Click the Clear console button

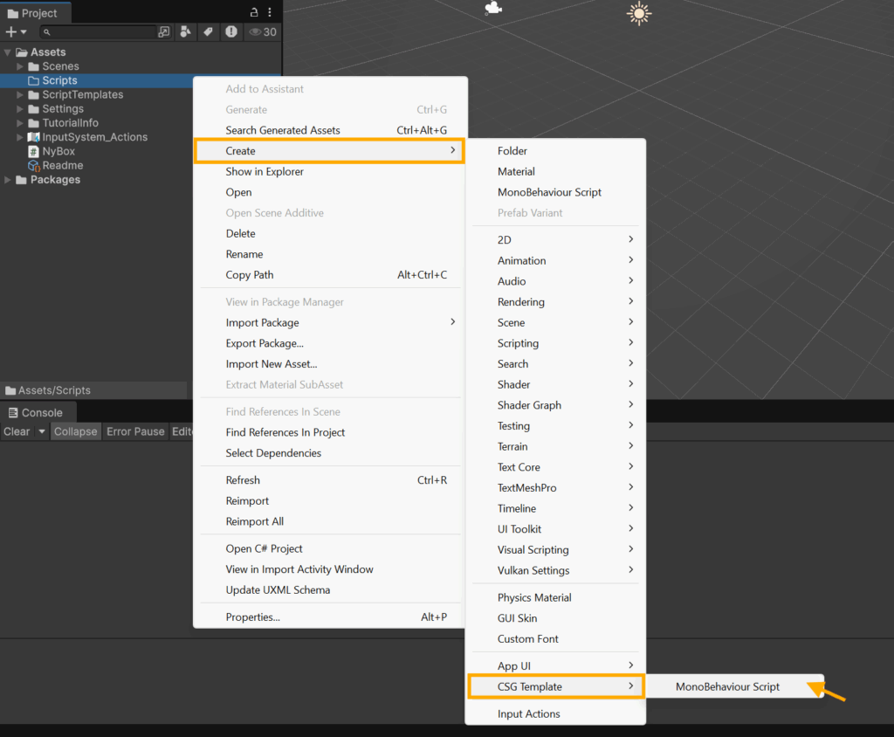point(17,432)
